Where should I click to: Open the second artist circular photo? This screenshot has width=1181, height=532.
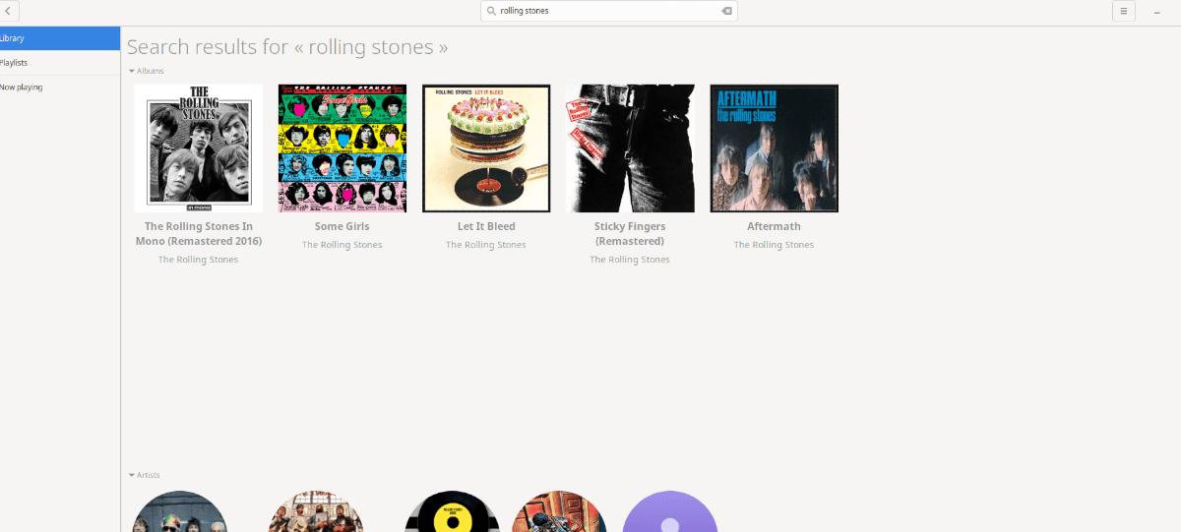(x=316, y=512)
